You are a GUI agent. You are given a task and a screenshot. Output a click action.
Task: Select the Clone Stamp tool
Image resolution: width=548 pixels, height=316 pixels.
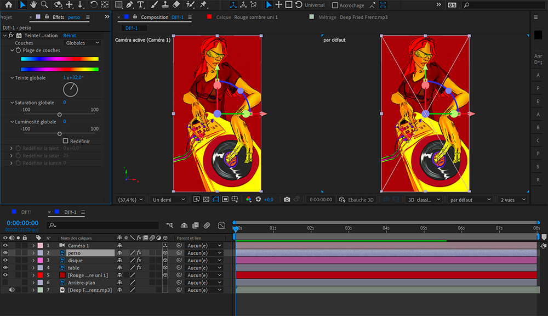[x=165, y=4]
